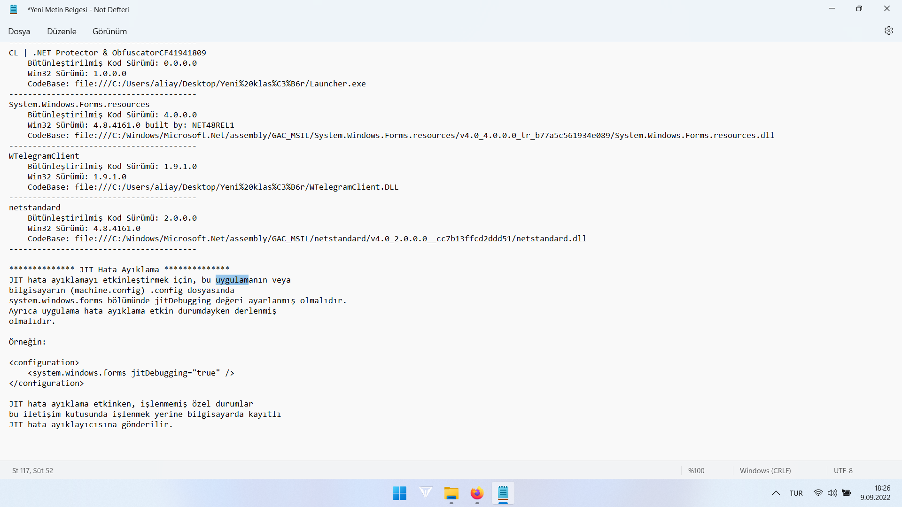The height and width of the screenshot is (507, 902).
Task: Click the opening <configuration> tag line
Action: click(44, 362)
